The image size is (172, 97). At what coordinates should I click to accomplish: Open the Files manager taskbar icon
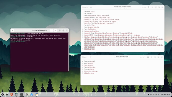17,94
